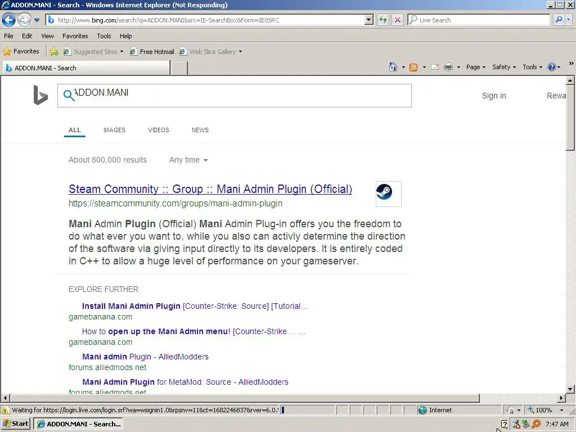Viewport: 576px width, 432px height.
Task: Expand the Feeds dropdown arrow
Action: point(424,67)
